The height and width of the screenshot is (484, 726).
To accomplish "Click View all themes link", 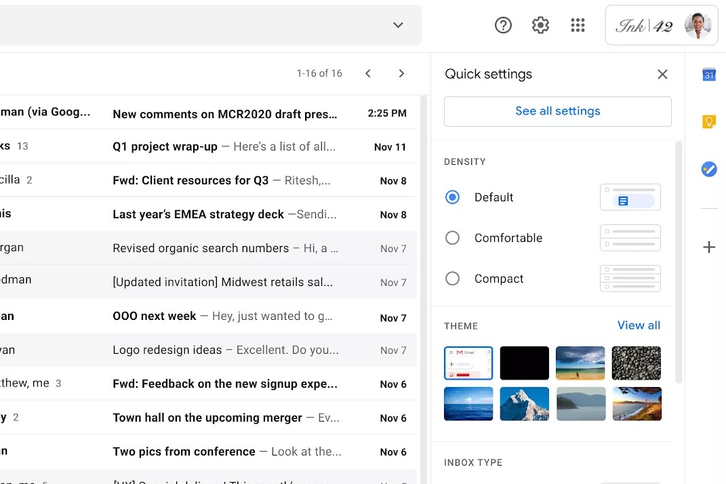I will point(638,325).
